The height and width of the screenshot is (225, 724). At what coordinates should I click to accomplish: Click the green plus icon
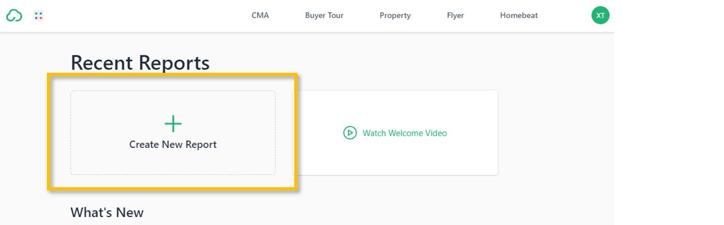click(x=173, y=124)
